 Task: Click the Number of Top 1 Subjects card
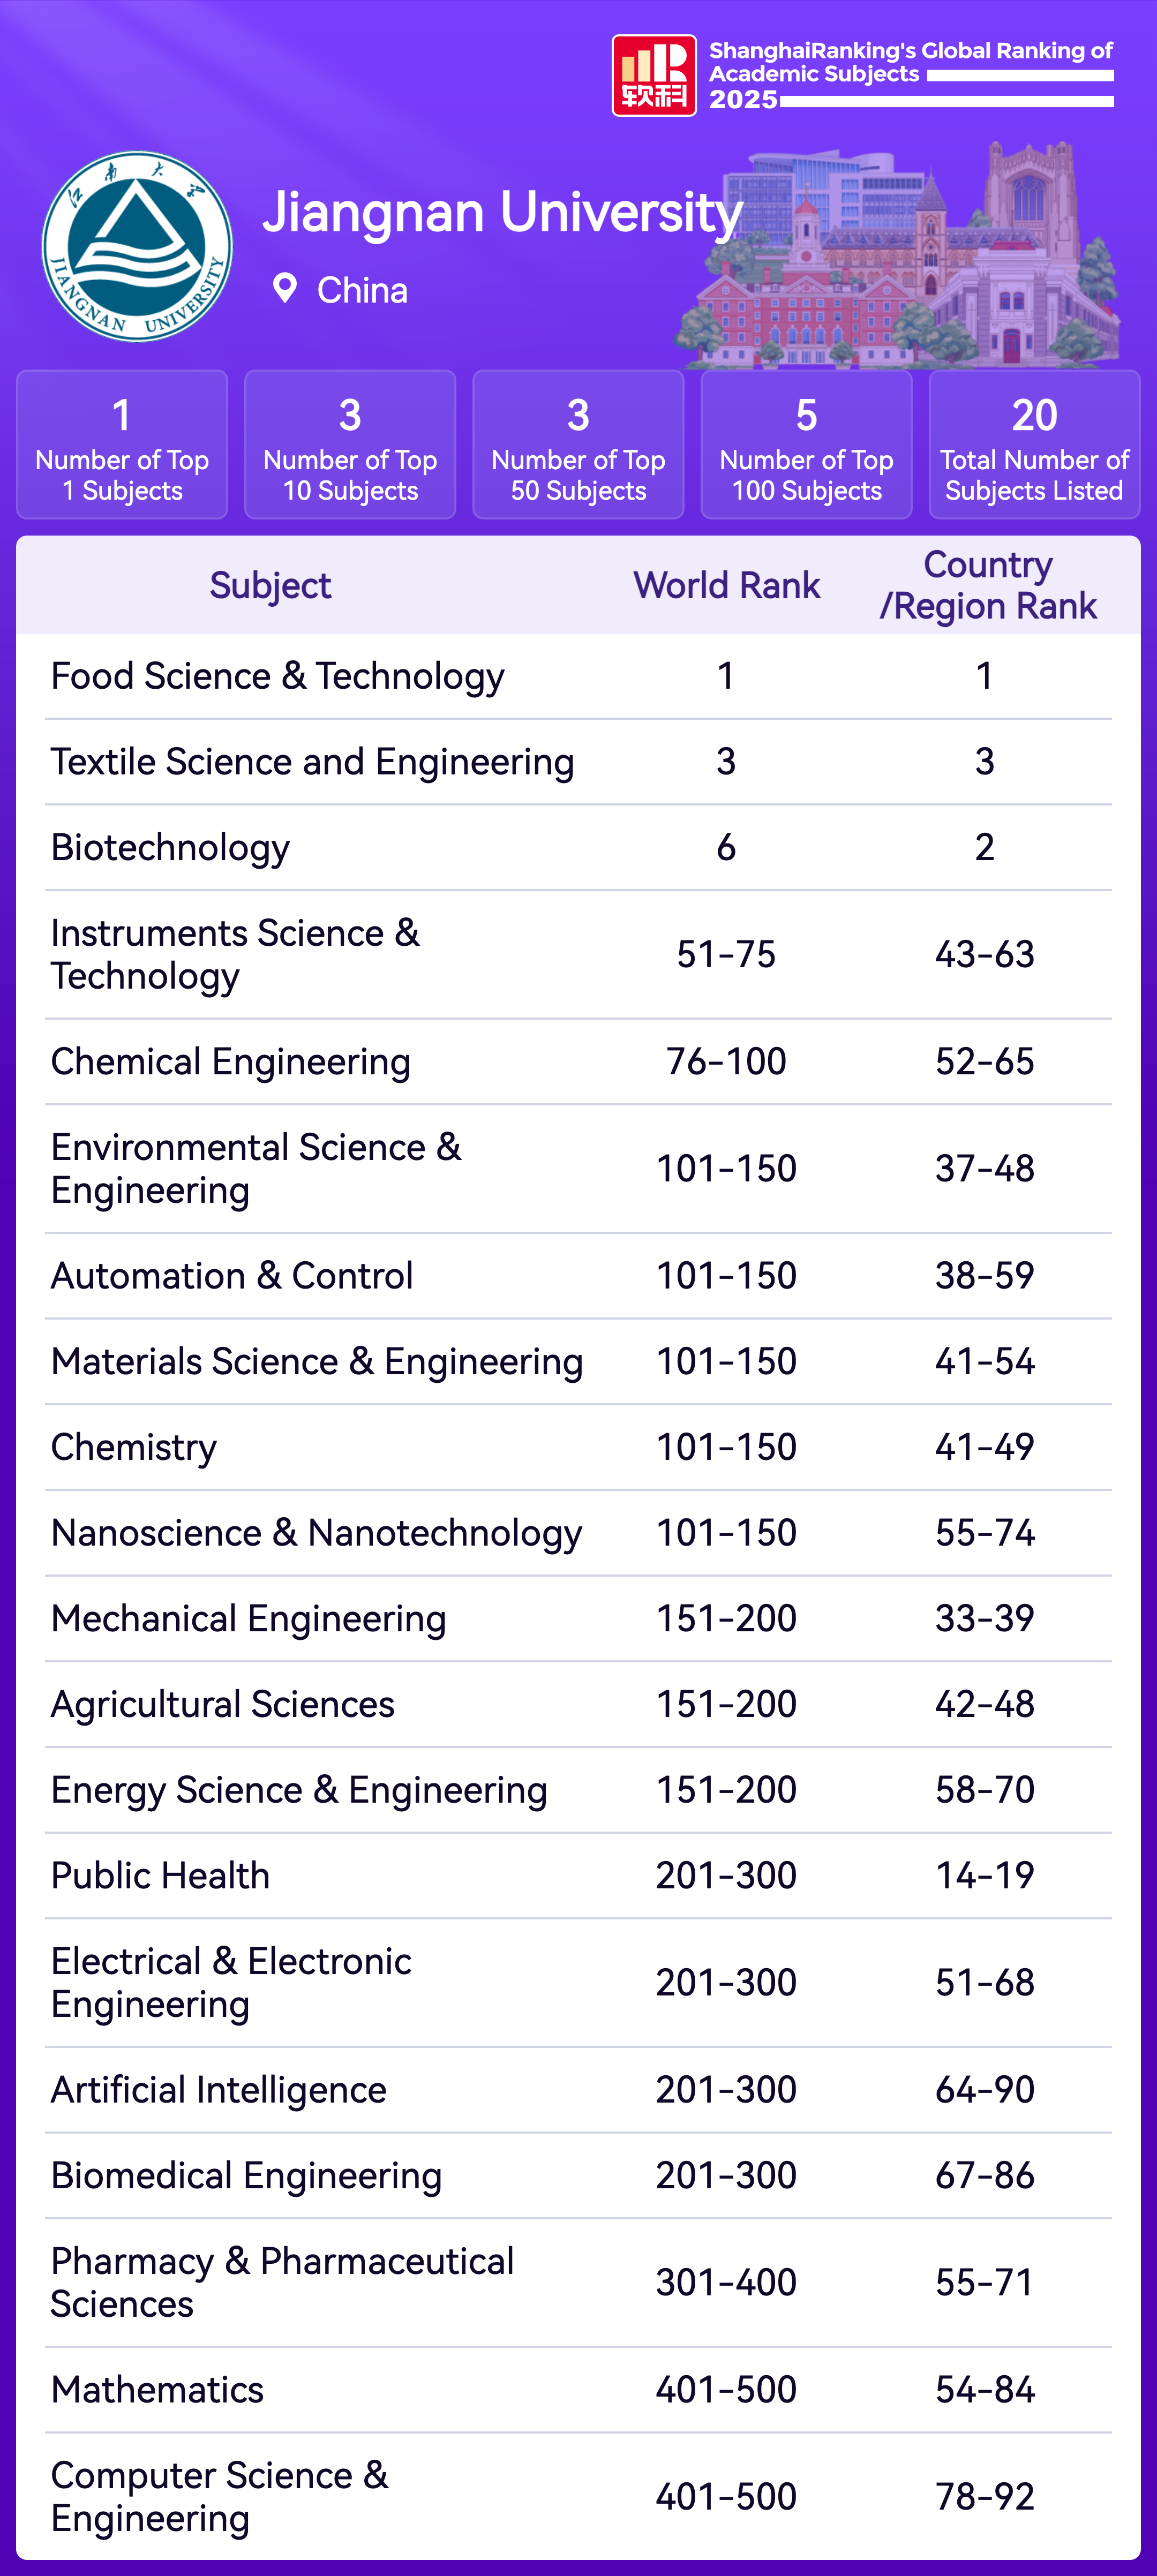pos(122,444)
